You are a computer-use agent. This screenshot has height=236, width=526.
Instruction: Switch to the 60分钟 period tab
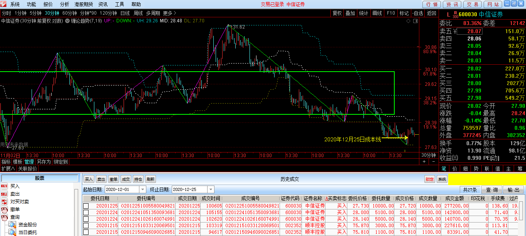click(x=70, y=13)
